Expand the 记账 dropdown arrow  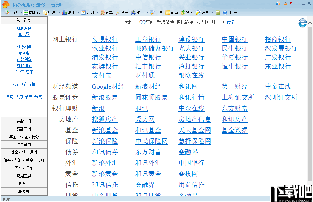[x=21, y=13]
